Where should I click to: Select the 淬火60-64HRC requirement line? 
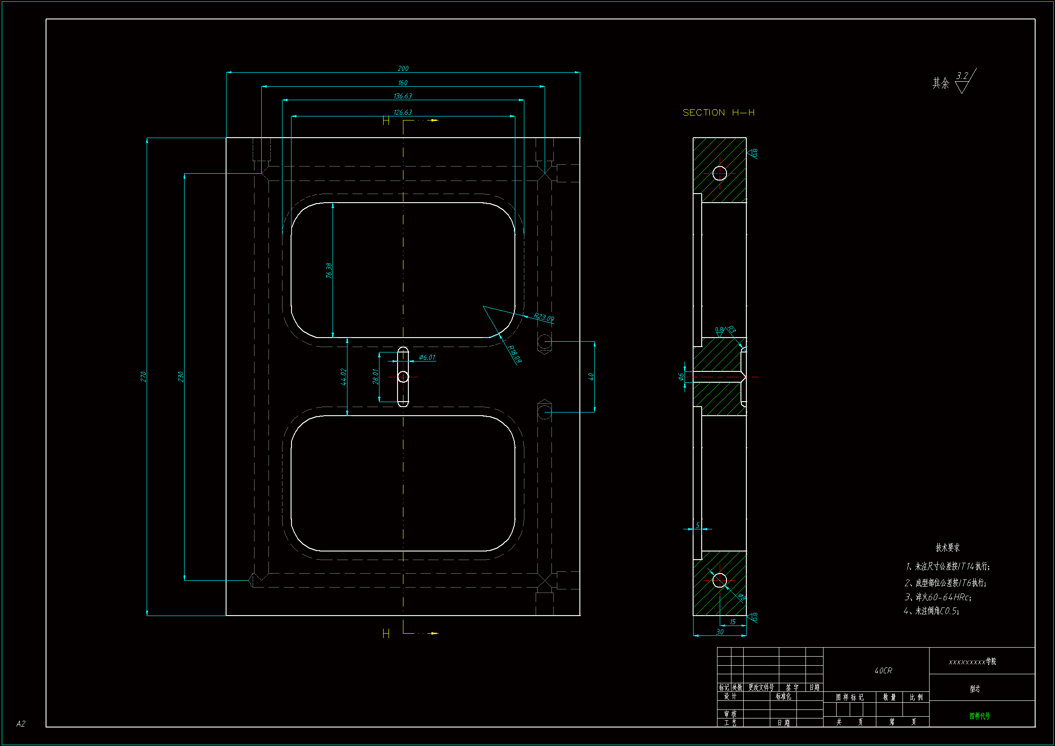coord(937,597)
